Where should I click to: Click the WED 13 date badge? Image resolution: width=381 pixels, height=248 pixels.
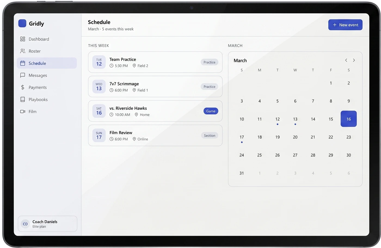pos(99,87)
